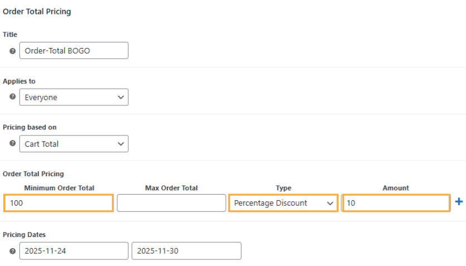Click the help icon beside Cart Total dropdown
This screenshot has width=466, height=266.
(13, 143)
